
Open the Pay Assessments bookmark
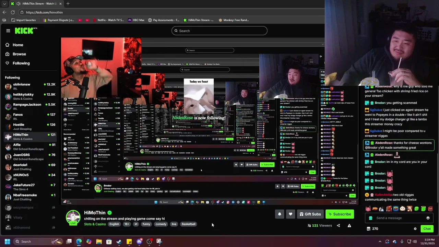[164, 20]
